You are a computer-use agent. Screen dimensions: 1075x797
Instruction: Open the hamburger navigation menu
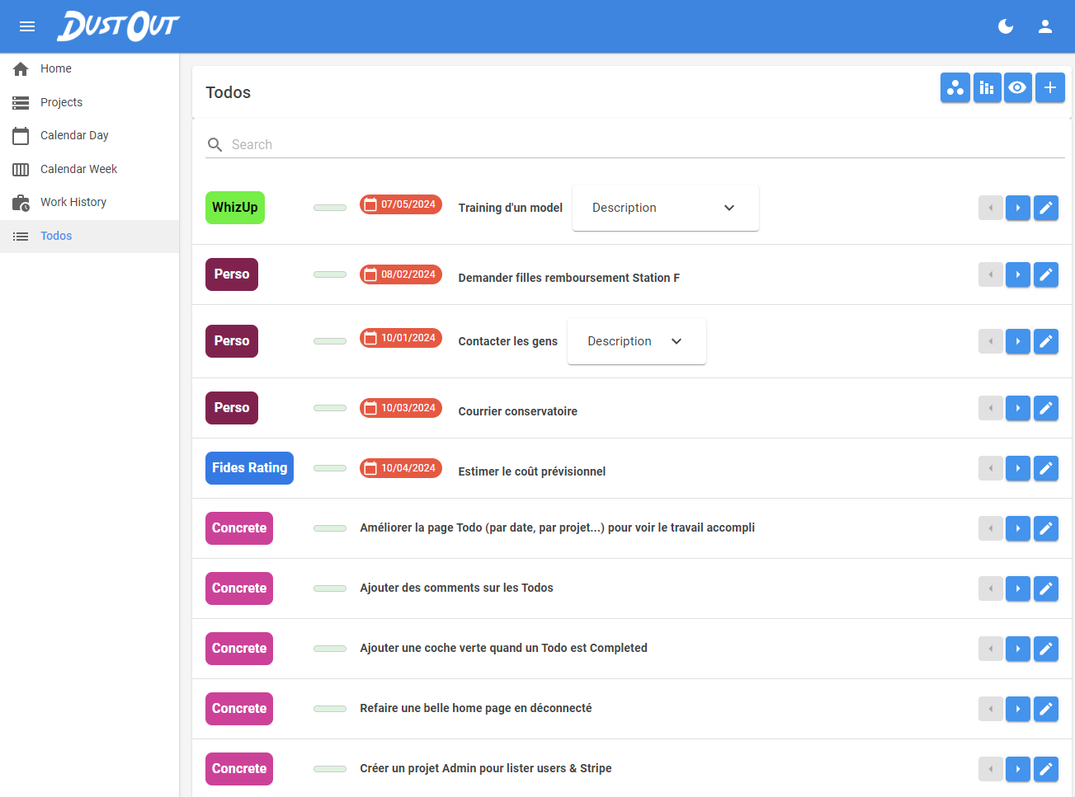[27, 26]
